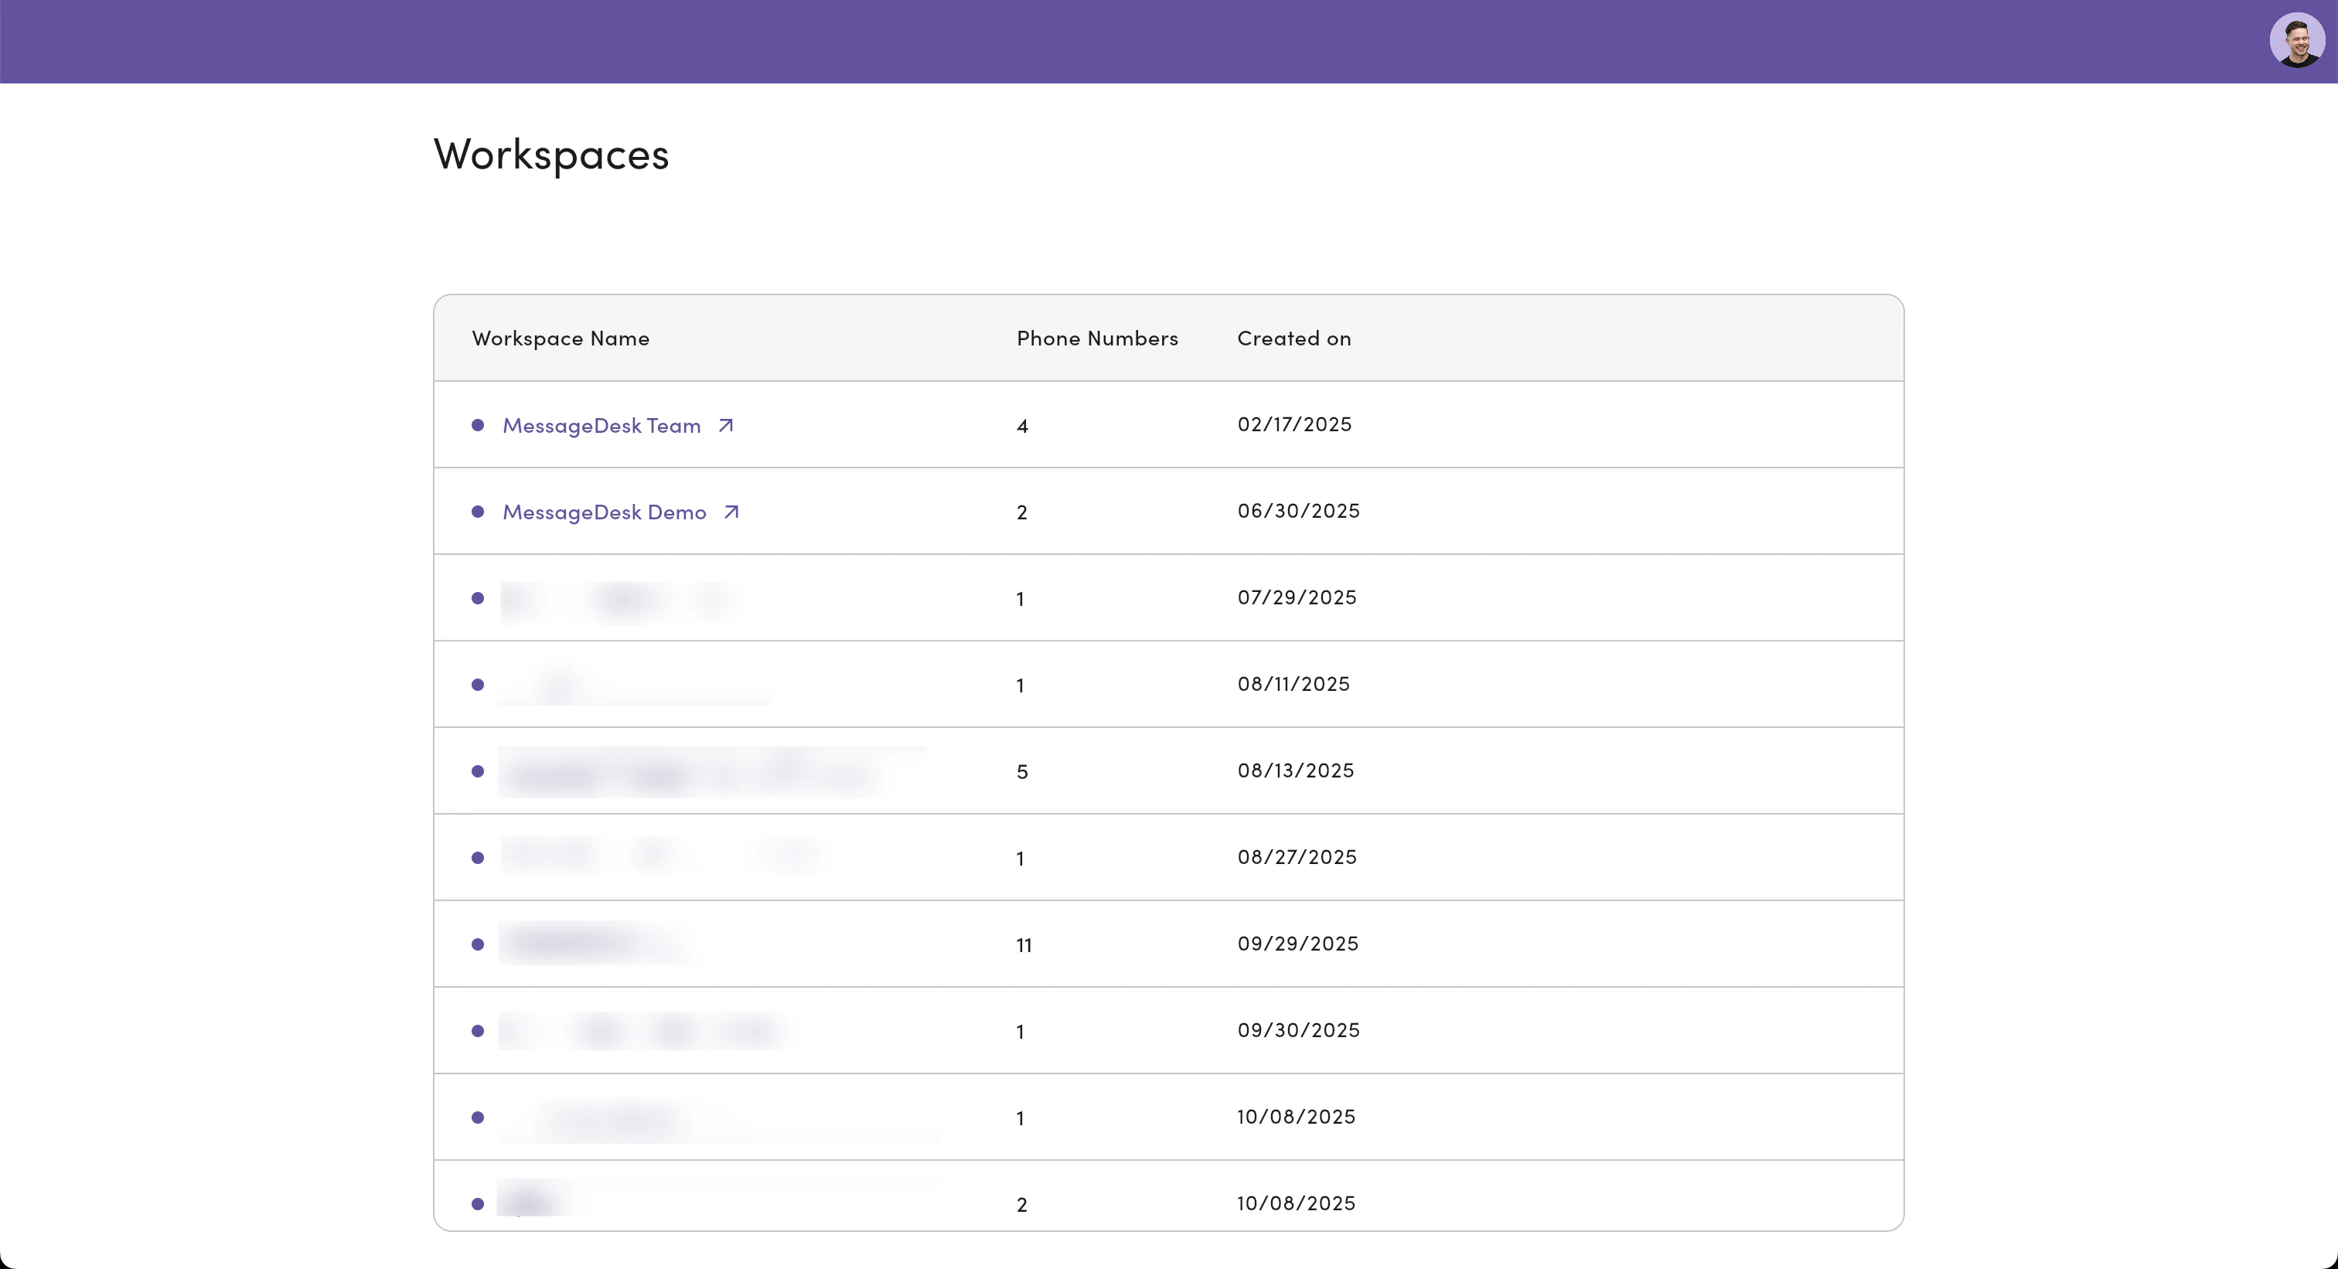The width and height of the screenshot is (2338, 1269).
Task: Open the blurred workspace created 09/30/2025
Action: pos(642,1030)
